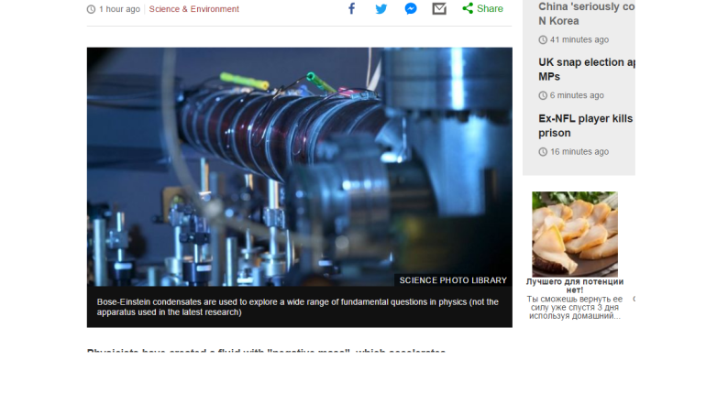The image size is (706, 415).
Task: Share article on Facebook icon
Action: pyautogui.click(x=352, y=8)
